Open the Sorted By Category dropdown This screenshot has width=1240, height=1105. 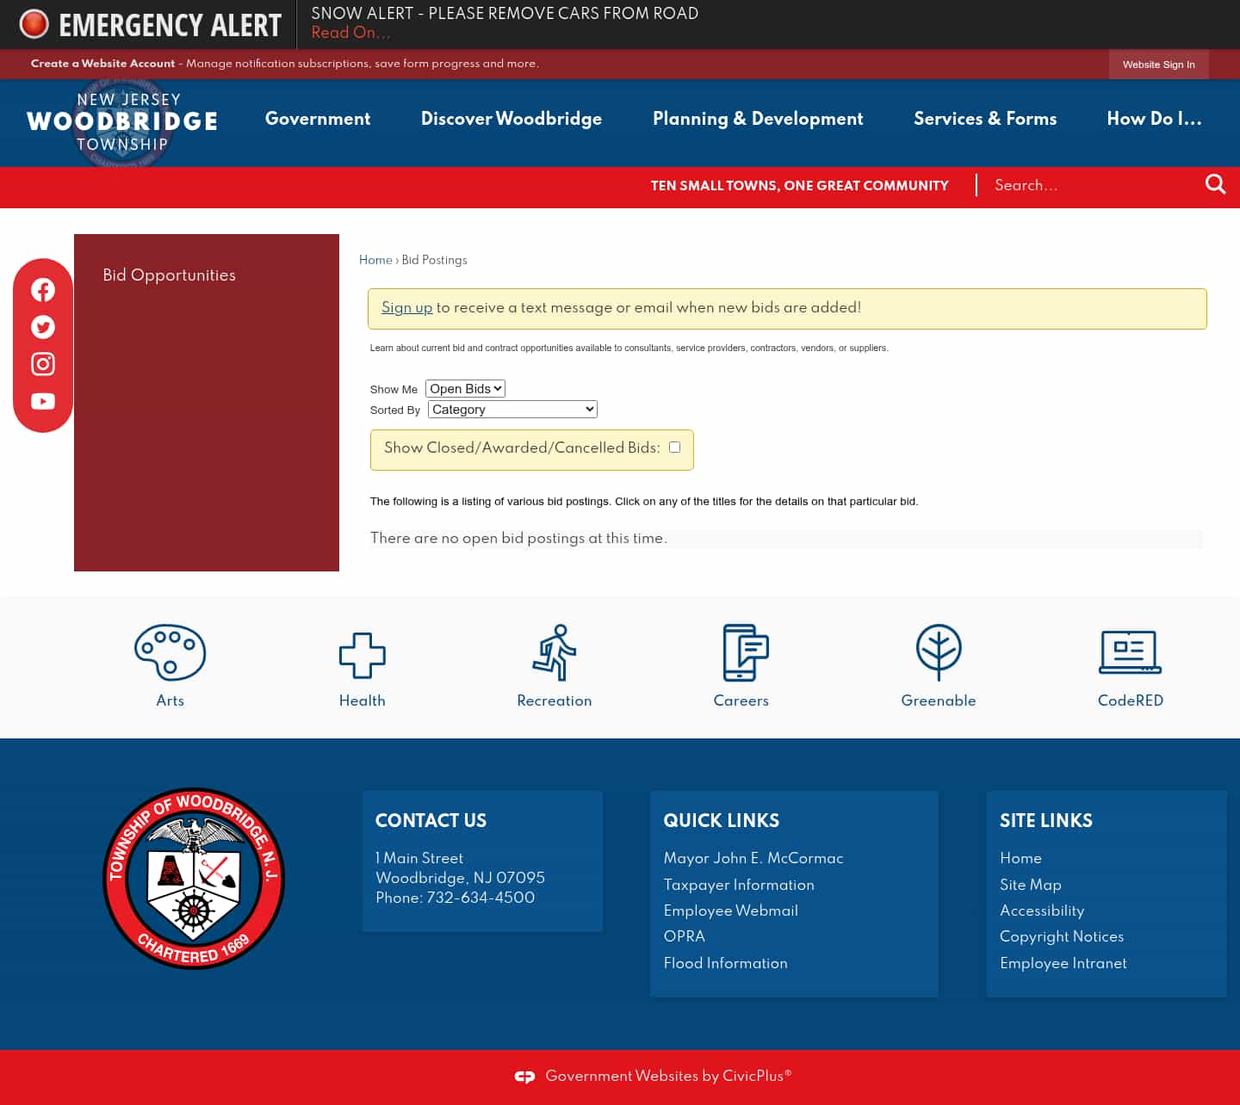coord(512,409)
